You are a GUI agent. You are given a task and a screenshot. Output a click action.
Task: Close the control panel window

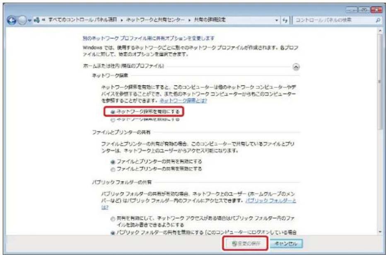point(376,10)
